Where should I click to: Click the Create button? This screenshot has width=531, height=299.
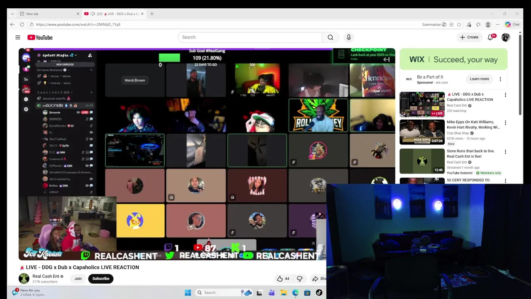(x=469, y=37)
